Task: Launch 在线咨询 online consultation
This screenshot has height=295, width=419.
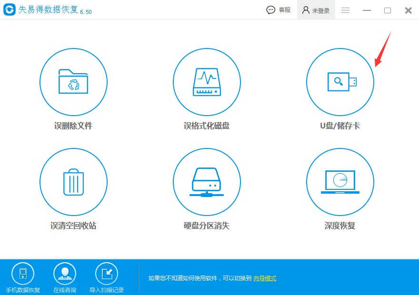Action: [64, 277]
